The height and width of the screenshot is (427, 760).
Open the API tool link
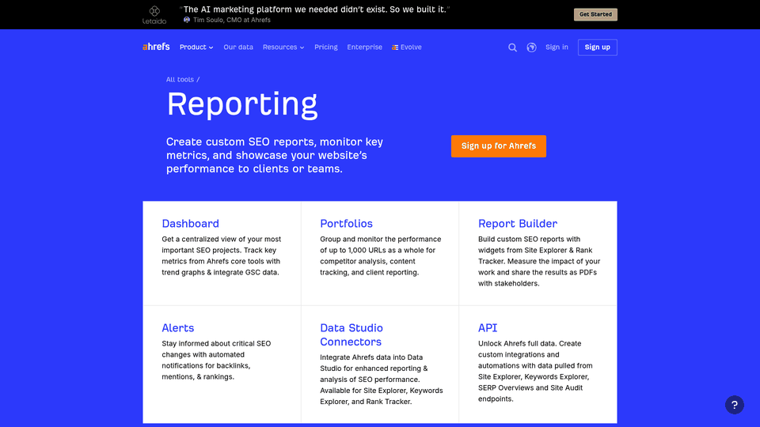488,328
